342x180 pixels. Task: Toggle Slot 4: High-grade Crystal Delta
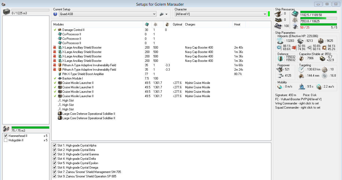[x=54, y=159]
